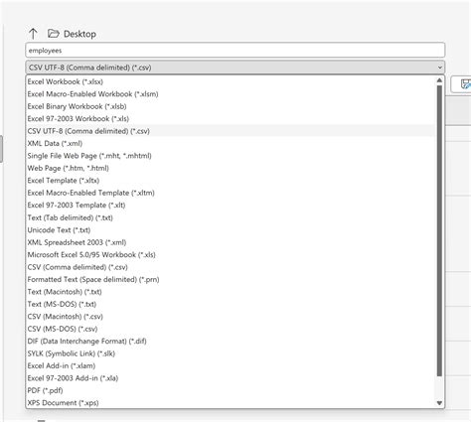Click the scrollbar up arrow
Screen dimensions: 471x422
439,80
